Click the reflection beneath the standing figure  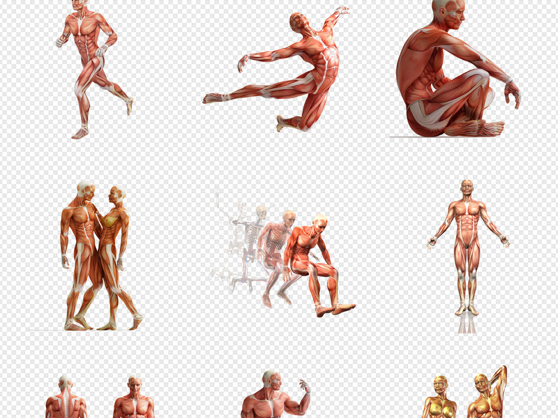466,324
